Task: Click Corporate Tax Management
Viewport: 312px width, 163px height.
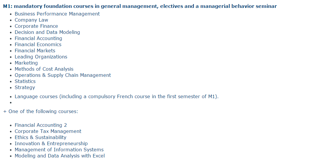Action: point(48,131)
